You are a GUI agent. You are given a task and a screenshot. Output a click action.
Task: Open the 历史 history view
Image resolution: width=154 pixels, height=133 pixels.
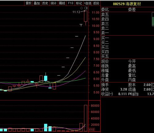45,3
